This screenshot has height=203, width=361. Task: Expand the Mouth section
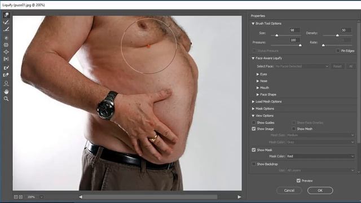tap(258, 88)
